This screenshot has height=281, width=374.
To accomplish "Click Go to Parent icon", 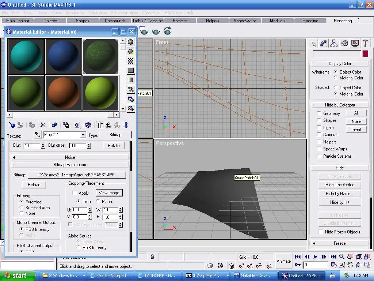I will [x=108, y=125].
